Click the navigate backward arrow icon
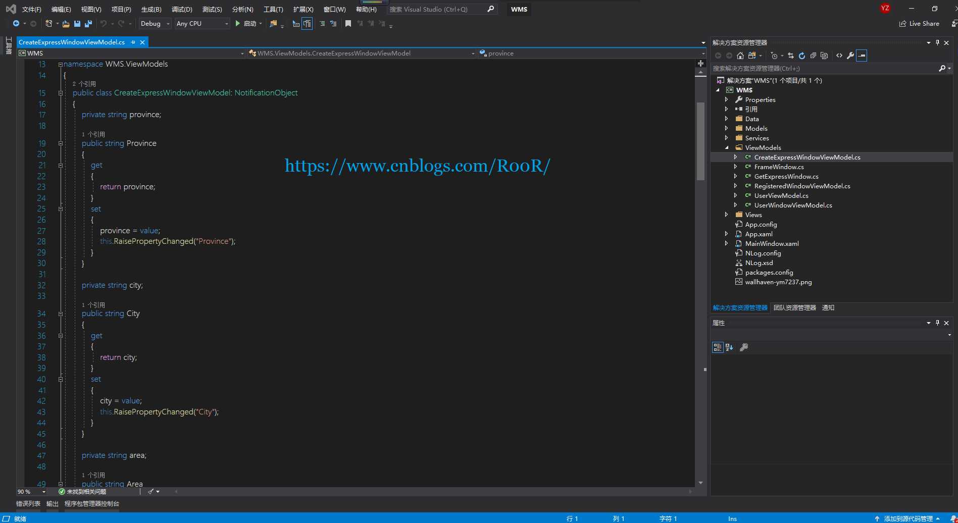Viewport: 958px width, 523px height. (x=16, y=24)
